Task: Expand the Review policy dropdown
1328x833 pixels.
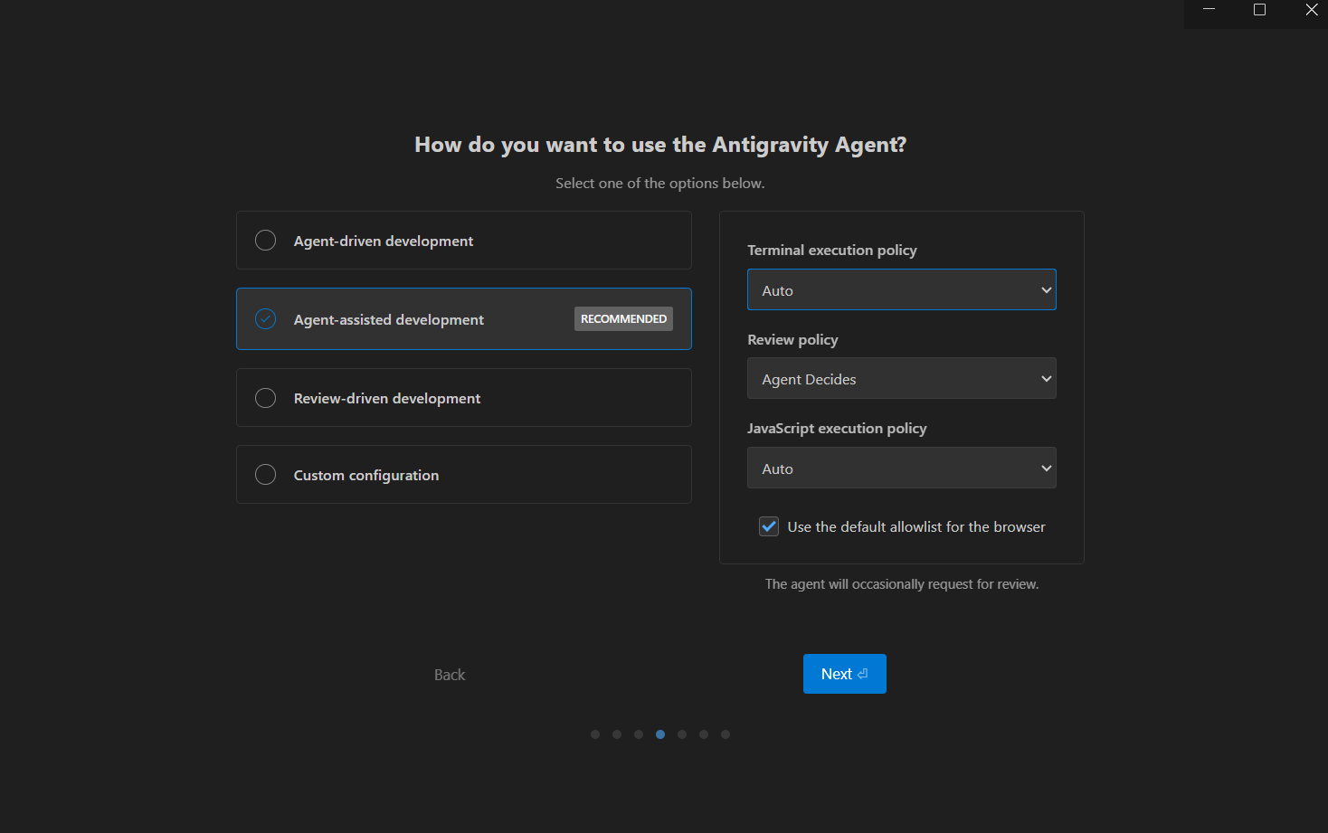Action: 901,379
